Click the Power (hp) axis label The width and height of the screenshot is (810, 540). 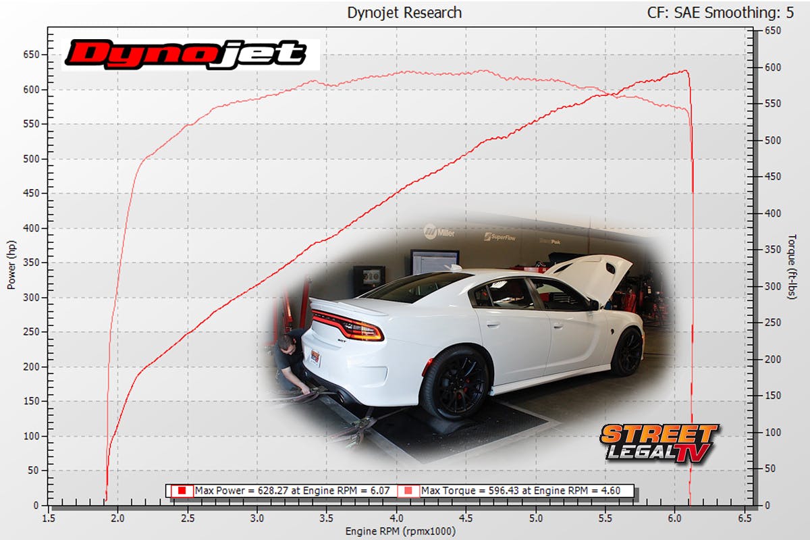pos(11,266)
